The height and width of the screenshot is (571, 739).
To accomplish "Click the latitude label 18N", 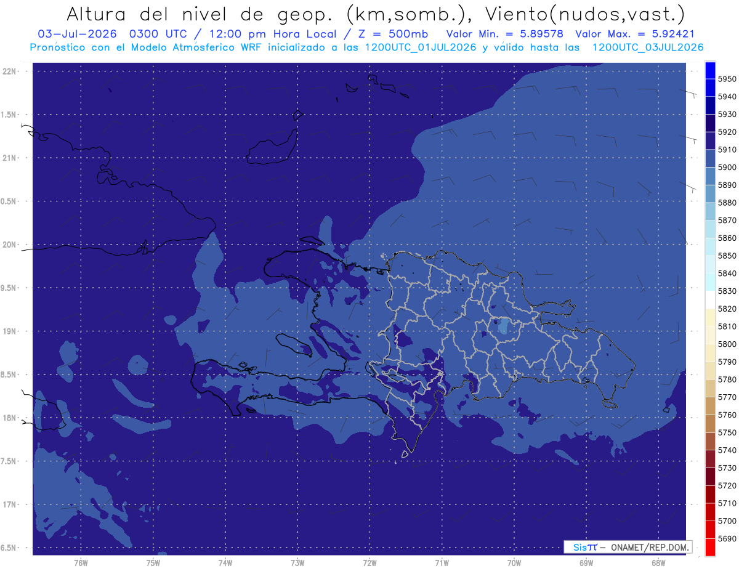I will tap(10, 418).
